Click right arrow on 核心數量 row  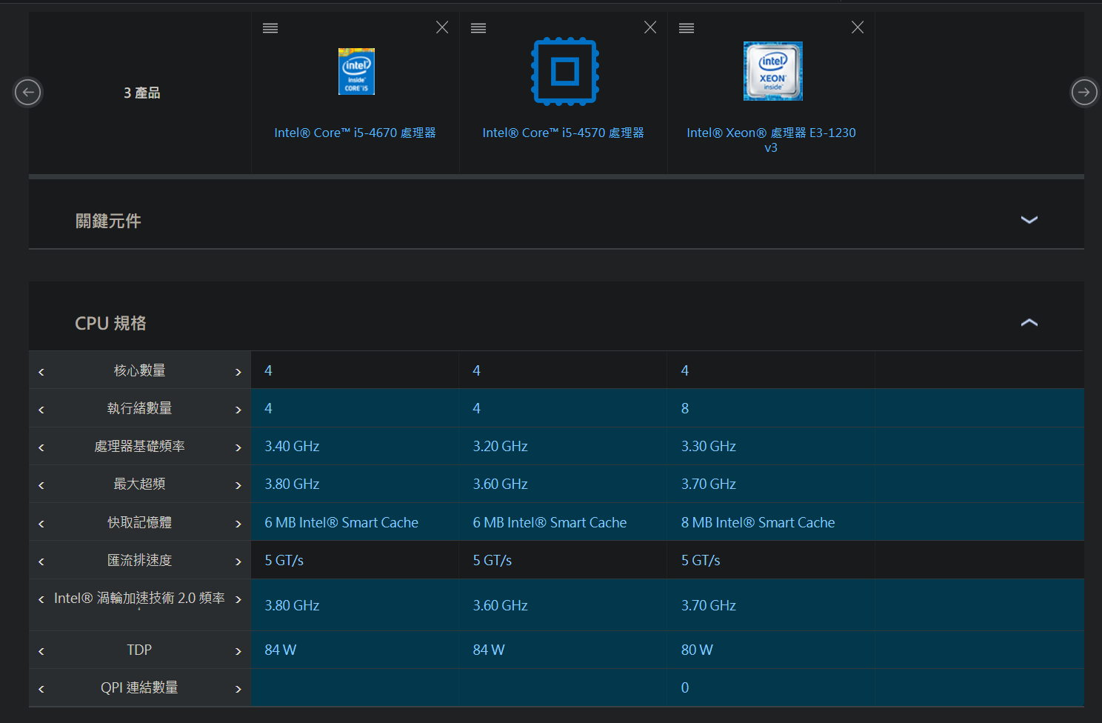tap(238, 372)
